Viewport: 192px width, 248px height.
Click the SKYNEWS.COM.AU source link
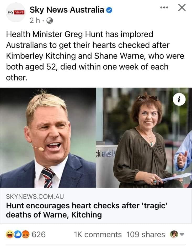coord(35,197)
